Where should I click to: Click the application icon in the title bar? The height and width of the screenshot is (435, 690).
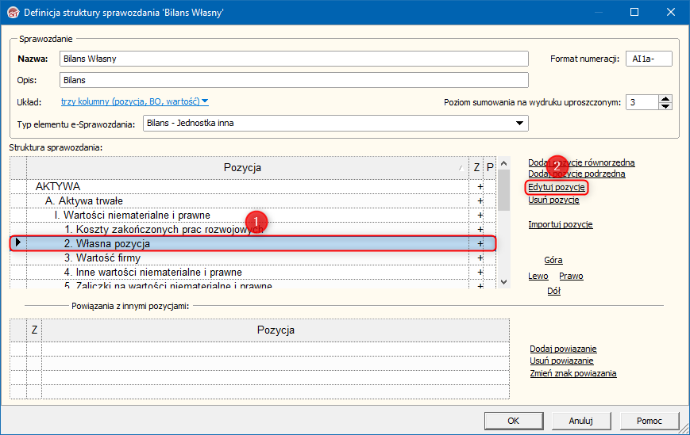[x=12, y=13]
